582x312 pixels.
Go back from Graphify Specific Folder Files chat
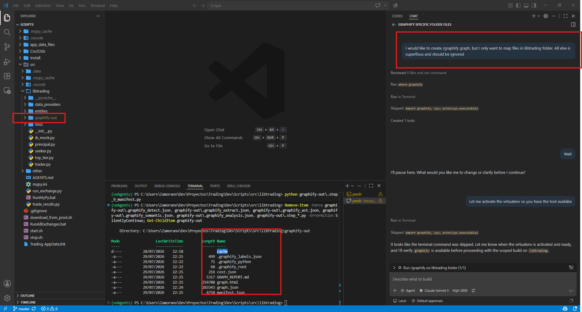(394, 24)
